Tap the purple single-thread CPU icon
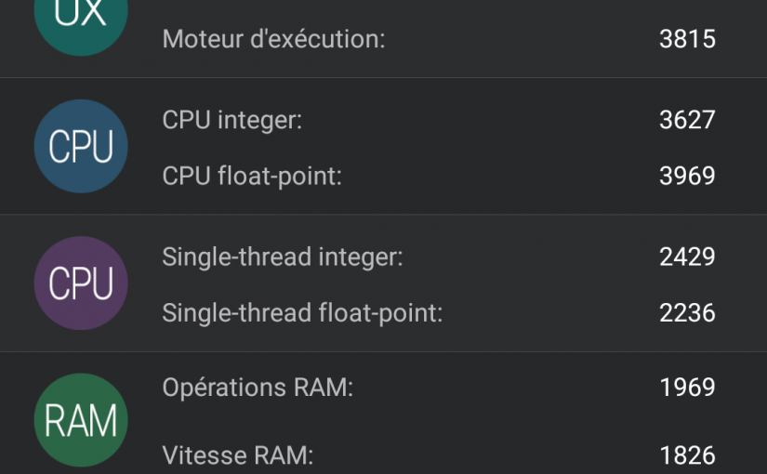Screen dimensions: 767x474 (x=81, y=283)
